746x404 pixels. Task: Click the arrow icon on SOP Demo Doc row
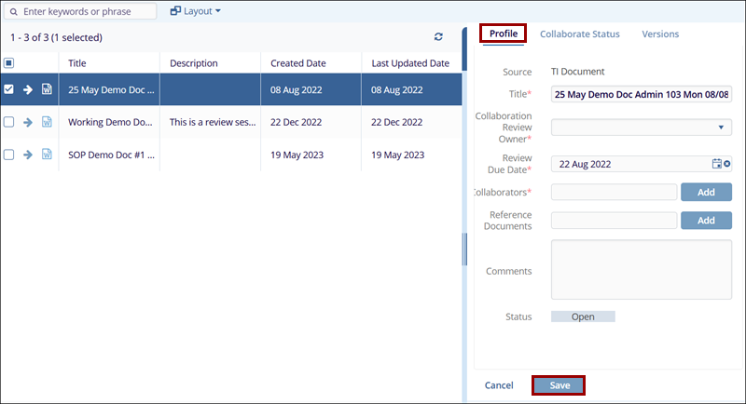tap(28, 155)
